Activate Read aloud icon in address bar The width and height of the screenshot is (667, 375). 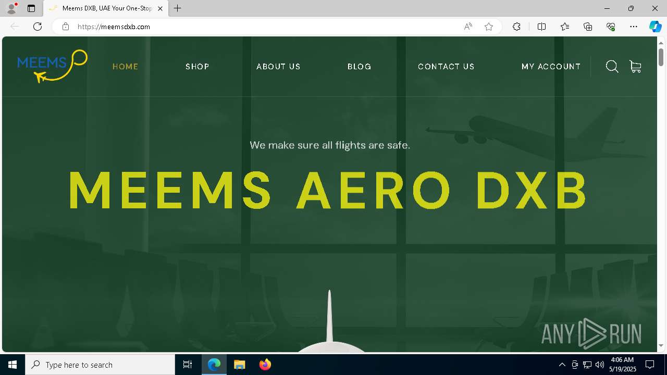[468, 27]
